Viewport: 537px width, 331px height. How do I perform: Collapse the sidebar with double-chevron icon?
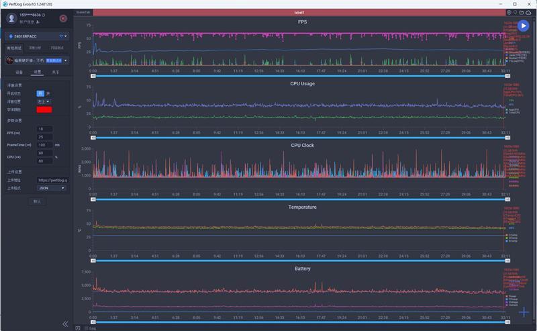tap(65, 324)
